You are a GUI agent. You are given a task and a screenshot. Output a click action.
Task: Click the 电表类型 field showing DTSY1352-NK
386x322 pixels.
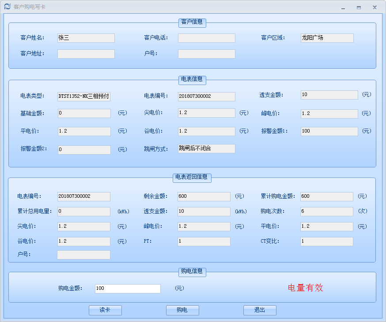[84, 96]
